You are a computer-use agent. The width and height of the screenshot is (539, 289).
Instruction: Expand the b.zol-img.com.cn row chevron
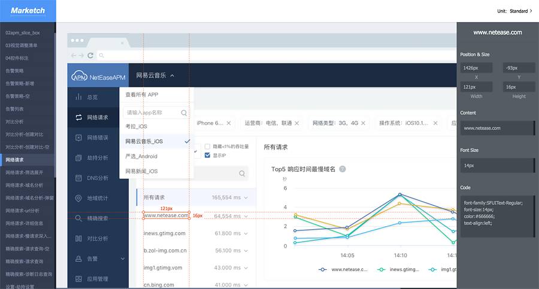click(246, 251)
